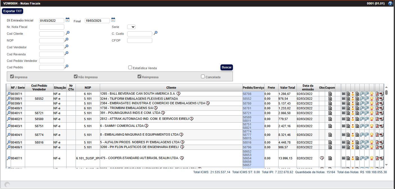Uncheck the Não Impressa checkbox
The width and height of the screenshot is (395, 189).
tap(76, 77)
